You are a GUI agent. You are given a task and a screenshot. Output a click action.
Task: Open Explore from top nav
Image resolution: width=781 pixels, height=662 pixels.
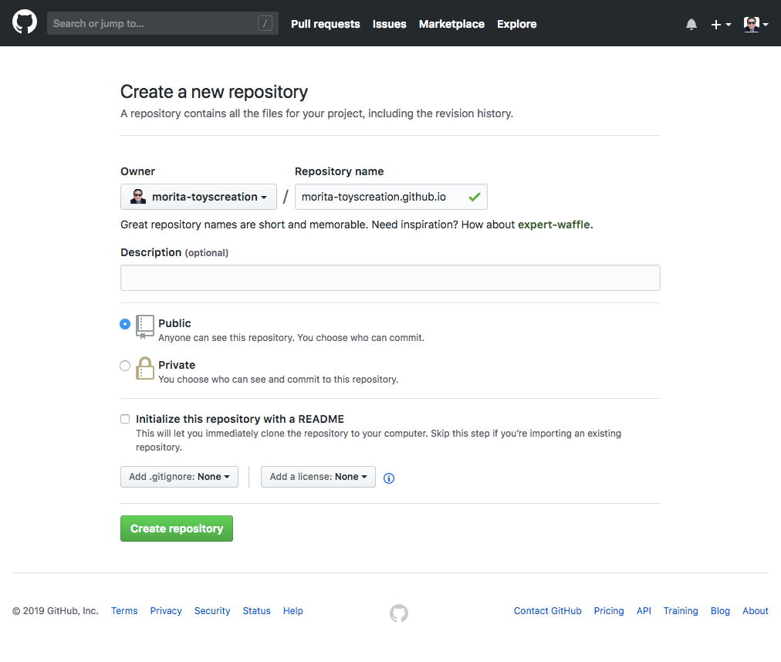point(516,24)
